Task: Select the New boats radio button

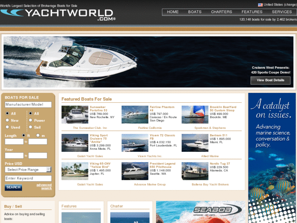Action: (7, 120)
